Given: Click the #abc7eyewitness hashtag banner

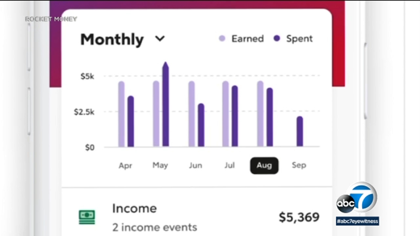Looking at the screenshot, I should click(358, 221).
